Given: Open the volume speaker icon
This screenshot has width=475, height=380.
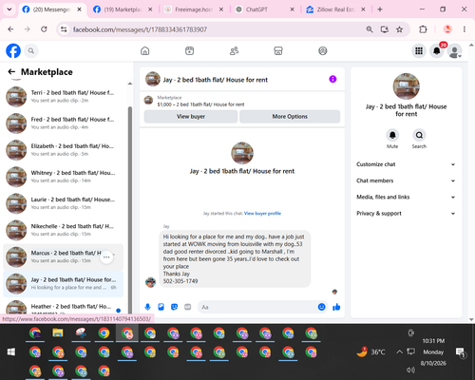Looking at the screenshot, I should tap(410, 370).
